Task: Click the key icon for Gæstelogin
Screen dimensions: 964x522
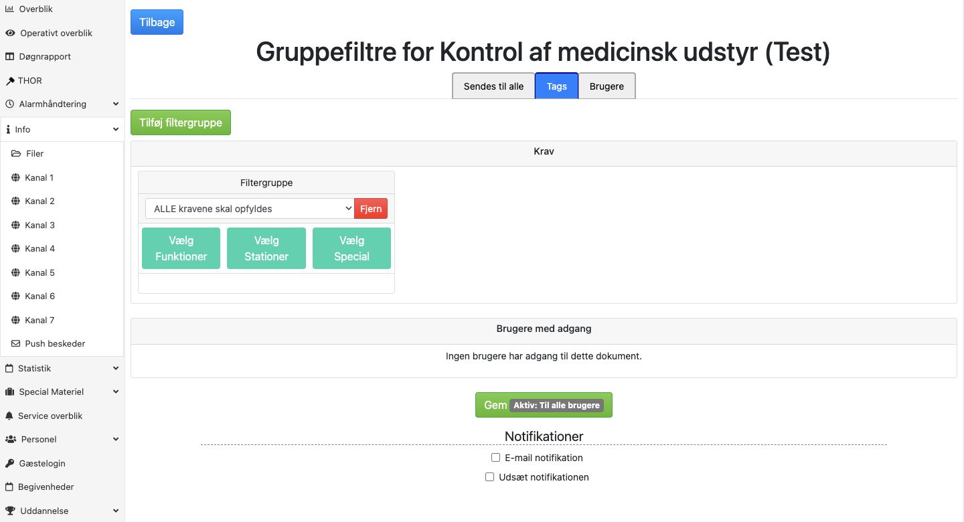Action: tap(9, 463)
